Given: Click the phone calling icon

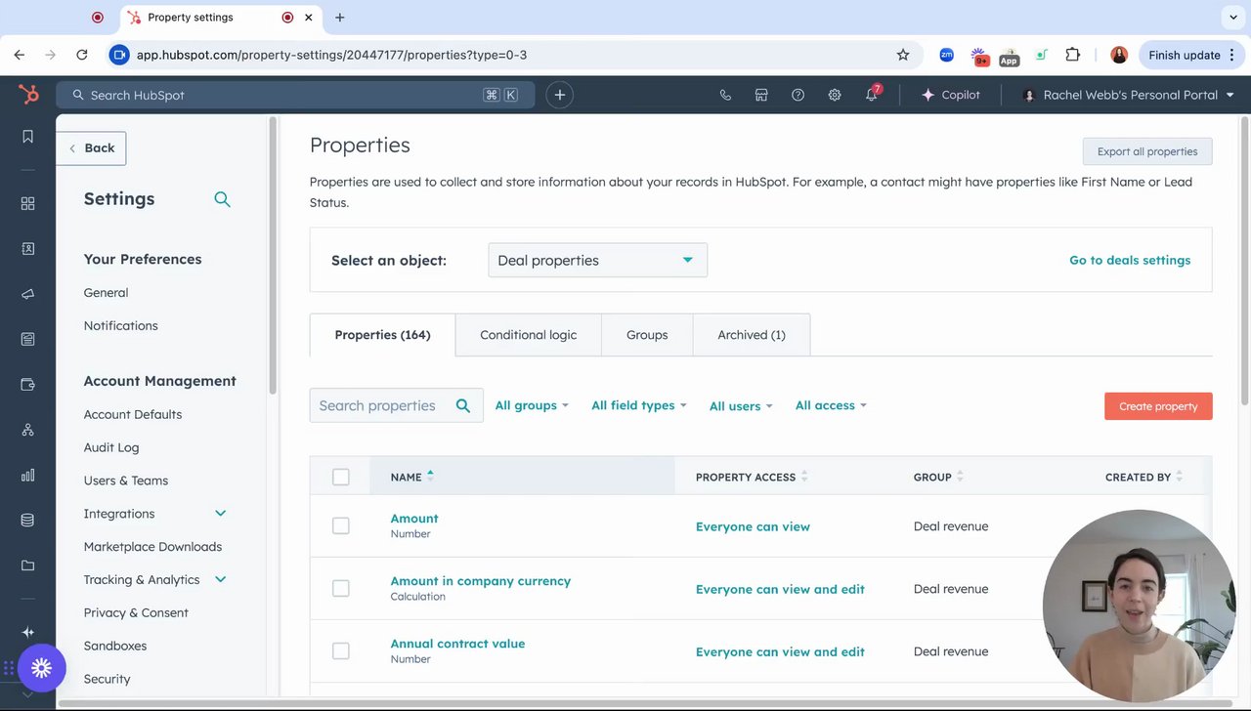Looking at the screenshot, I should pos(725,95).
